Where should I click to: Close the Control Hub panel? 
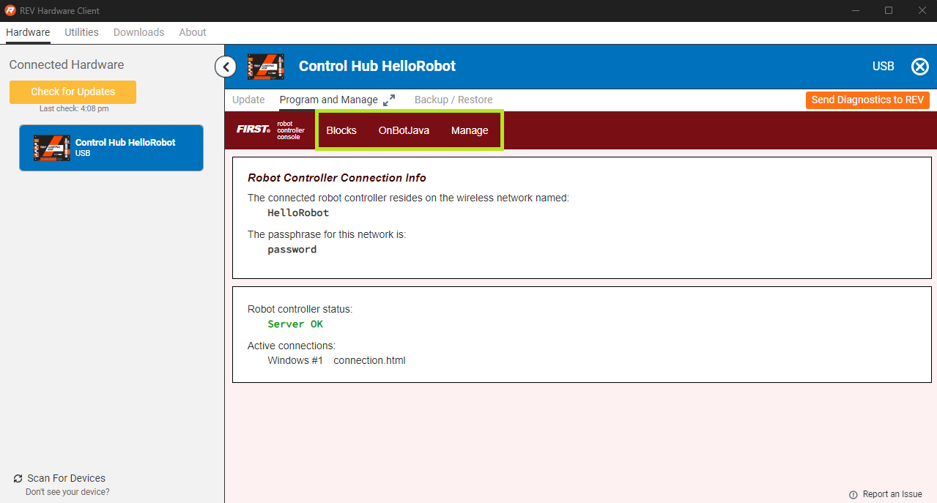[x=919, y=67]
